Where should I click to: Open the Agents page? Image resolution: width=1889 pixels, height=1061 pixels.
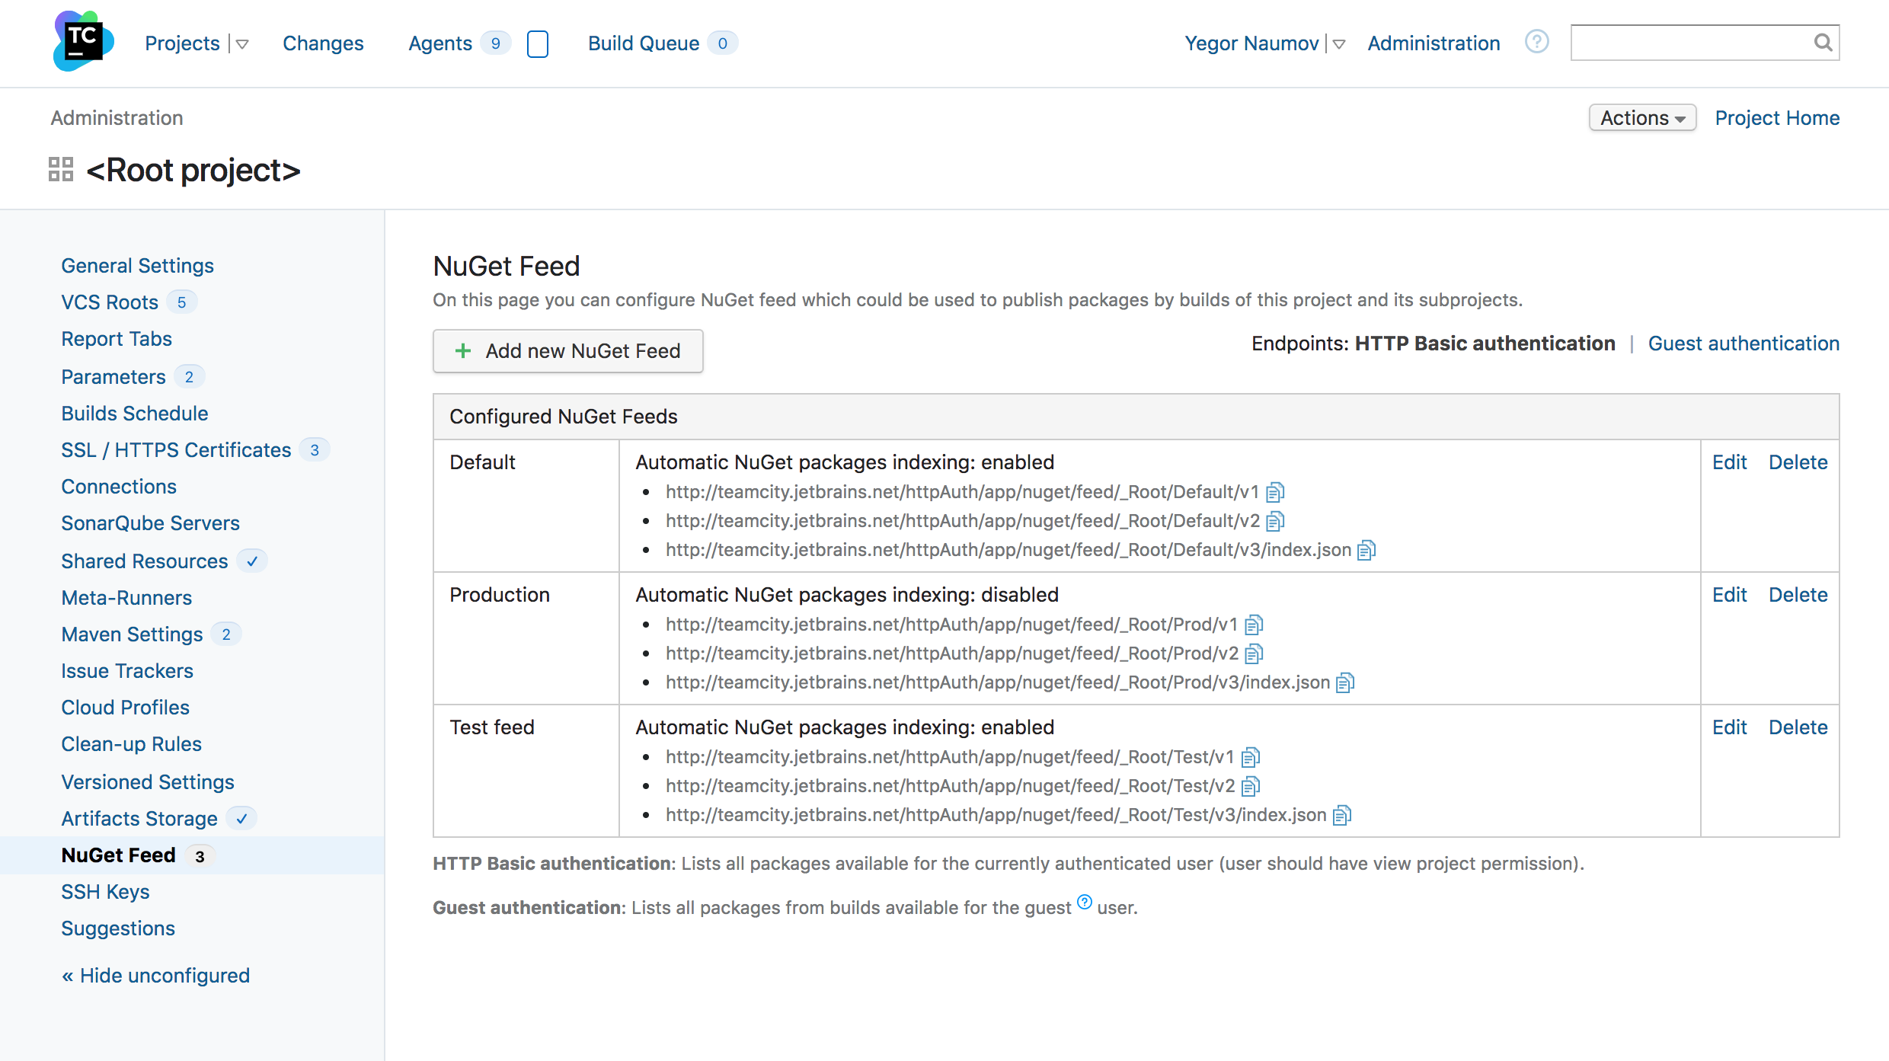(440, 43)
